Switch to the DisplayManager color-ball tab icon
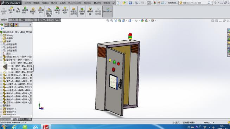 click(16, 25)
